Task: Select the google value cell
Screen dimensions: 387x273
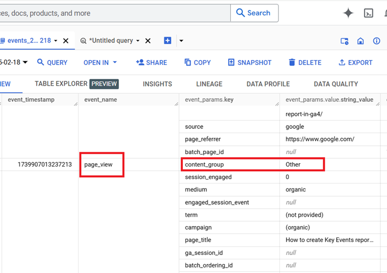Action: [330, 127]
